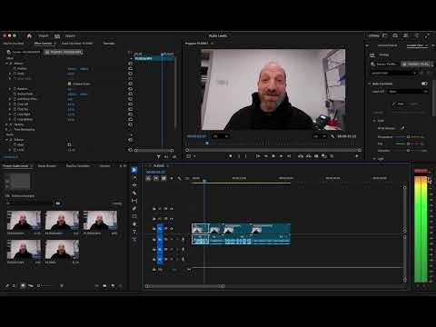Go to the Home screen icon
Screen dimensions: 436x327
[x=29, y=35]
